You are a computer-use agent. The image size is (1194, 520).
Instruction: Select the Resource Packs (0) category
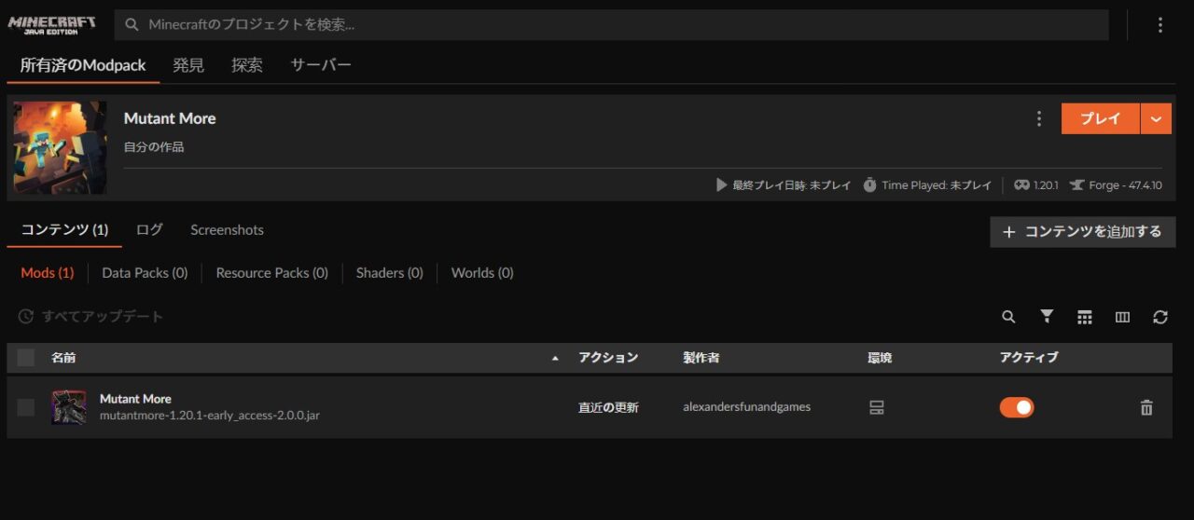point(271,273)
